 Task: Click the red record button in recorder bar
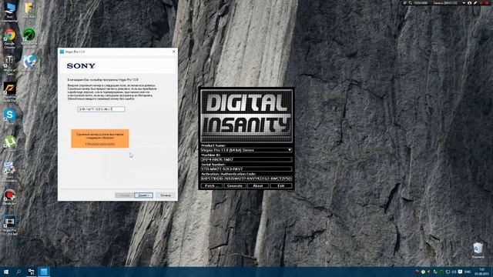point(487,3)
